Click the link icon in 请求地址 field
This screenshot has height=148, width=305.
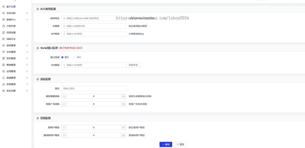tap(64, 18)
